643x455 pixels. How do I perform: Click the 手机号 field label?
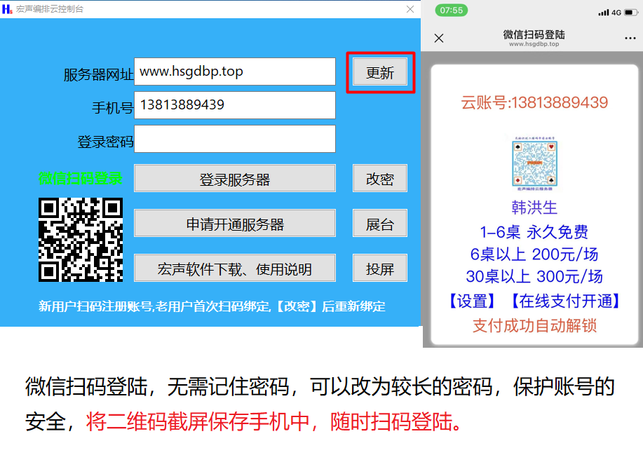pyautogui.click(x=113, y=108)
